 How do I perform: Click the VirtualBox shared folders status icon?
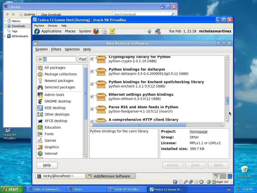click(x=196, y=182)
